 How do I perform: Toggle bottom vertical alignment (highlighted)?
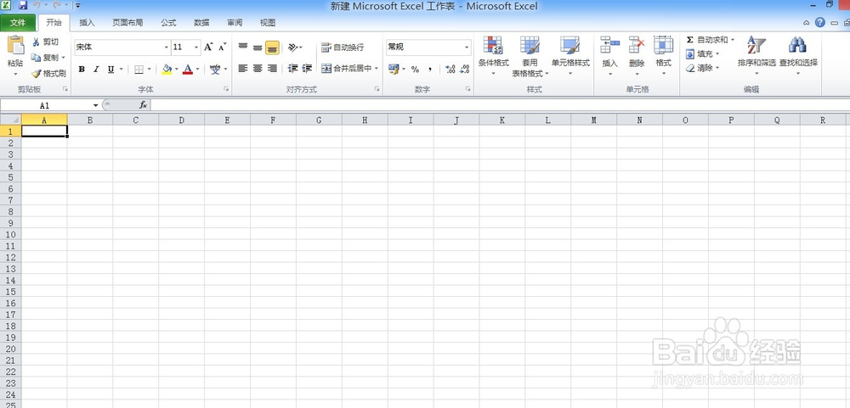click(x=272, y=48)
